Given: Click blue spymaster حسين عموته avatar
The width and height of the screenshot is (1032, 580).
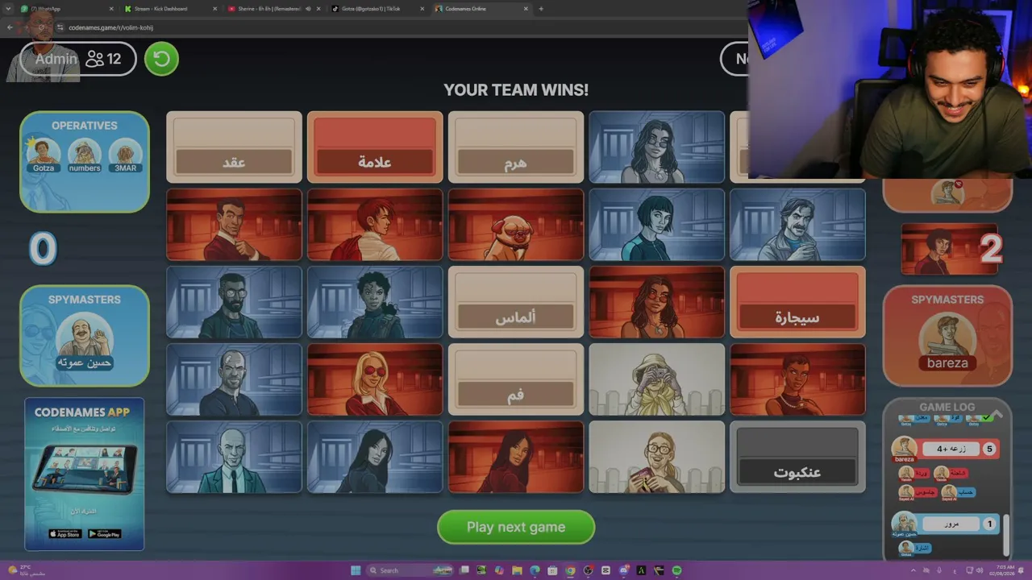Looking at the screenshot, I should [x=85, y=341].
